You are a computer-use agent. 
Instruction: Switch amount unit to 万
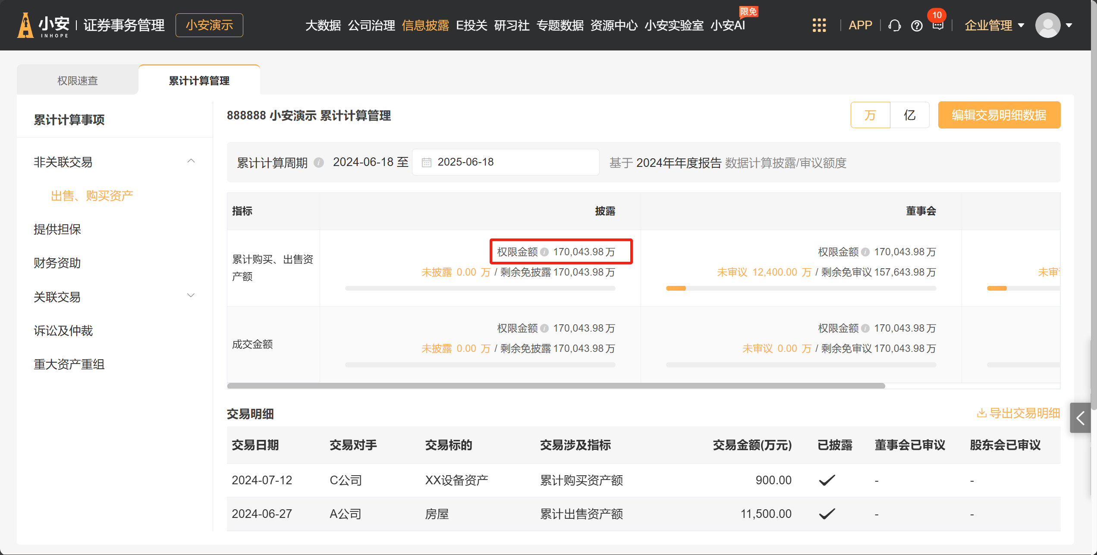(x=870, y=115)
